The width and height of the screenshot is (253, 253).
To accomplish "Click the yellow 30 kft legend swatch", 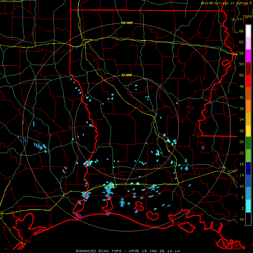I will click(x=248, y=131).
